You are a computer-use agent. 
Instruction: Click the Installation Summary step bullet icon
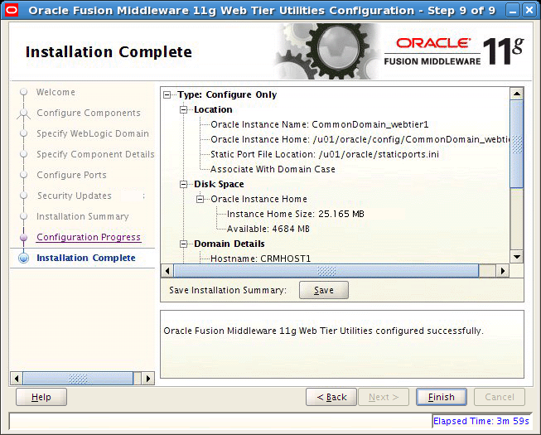click(x=23, y=216)
